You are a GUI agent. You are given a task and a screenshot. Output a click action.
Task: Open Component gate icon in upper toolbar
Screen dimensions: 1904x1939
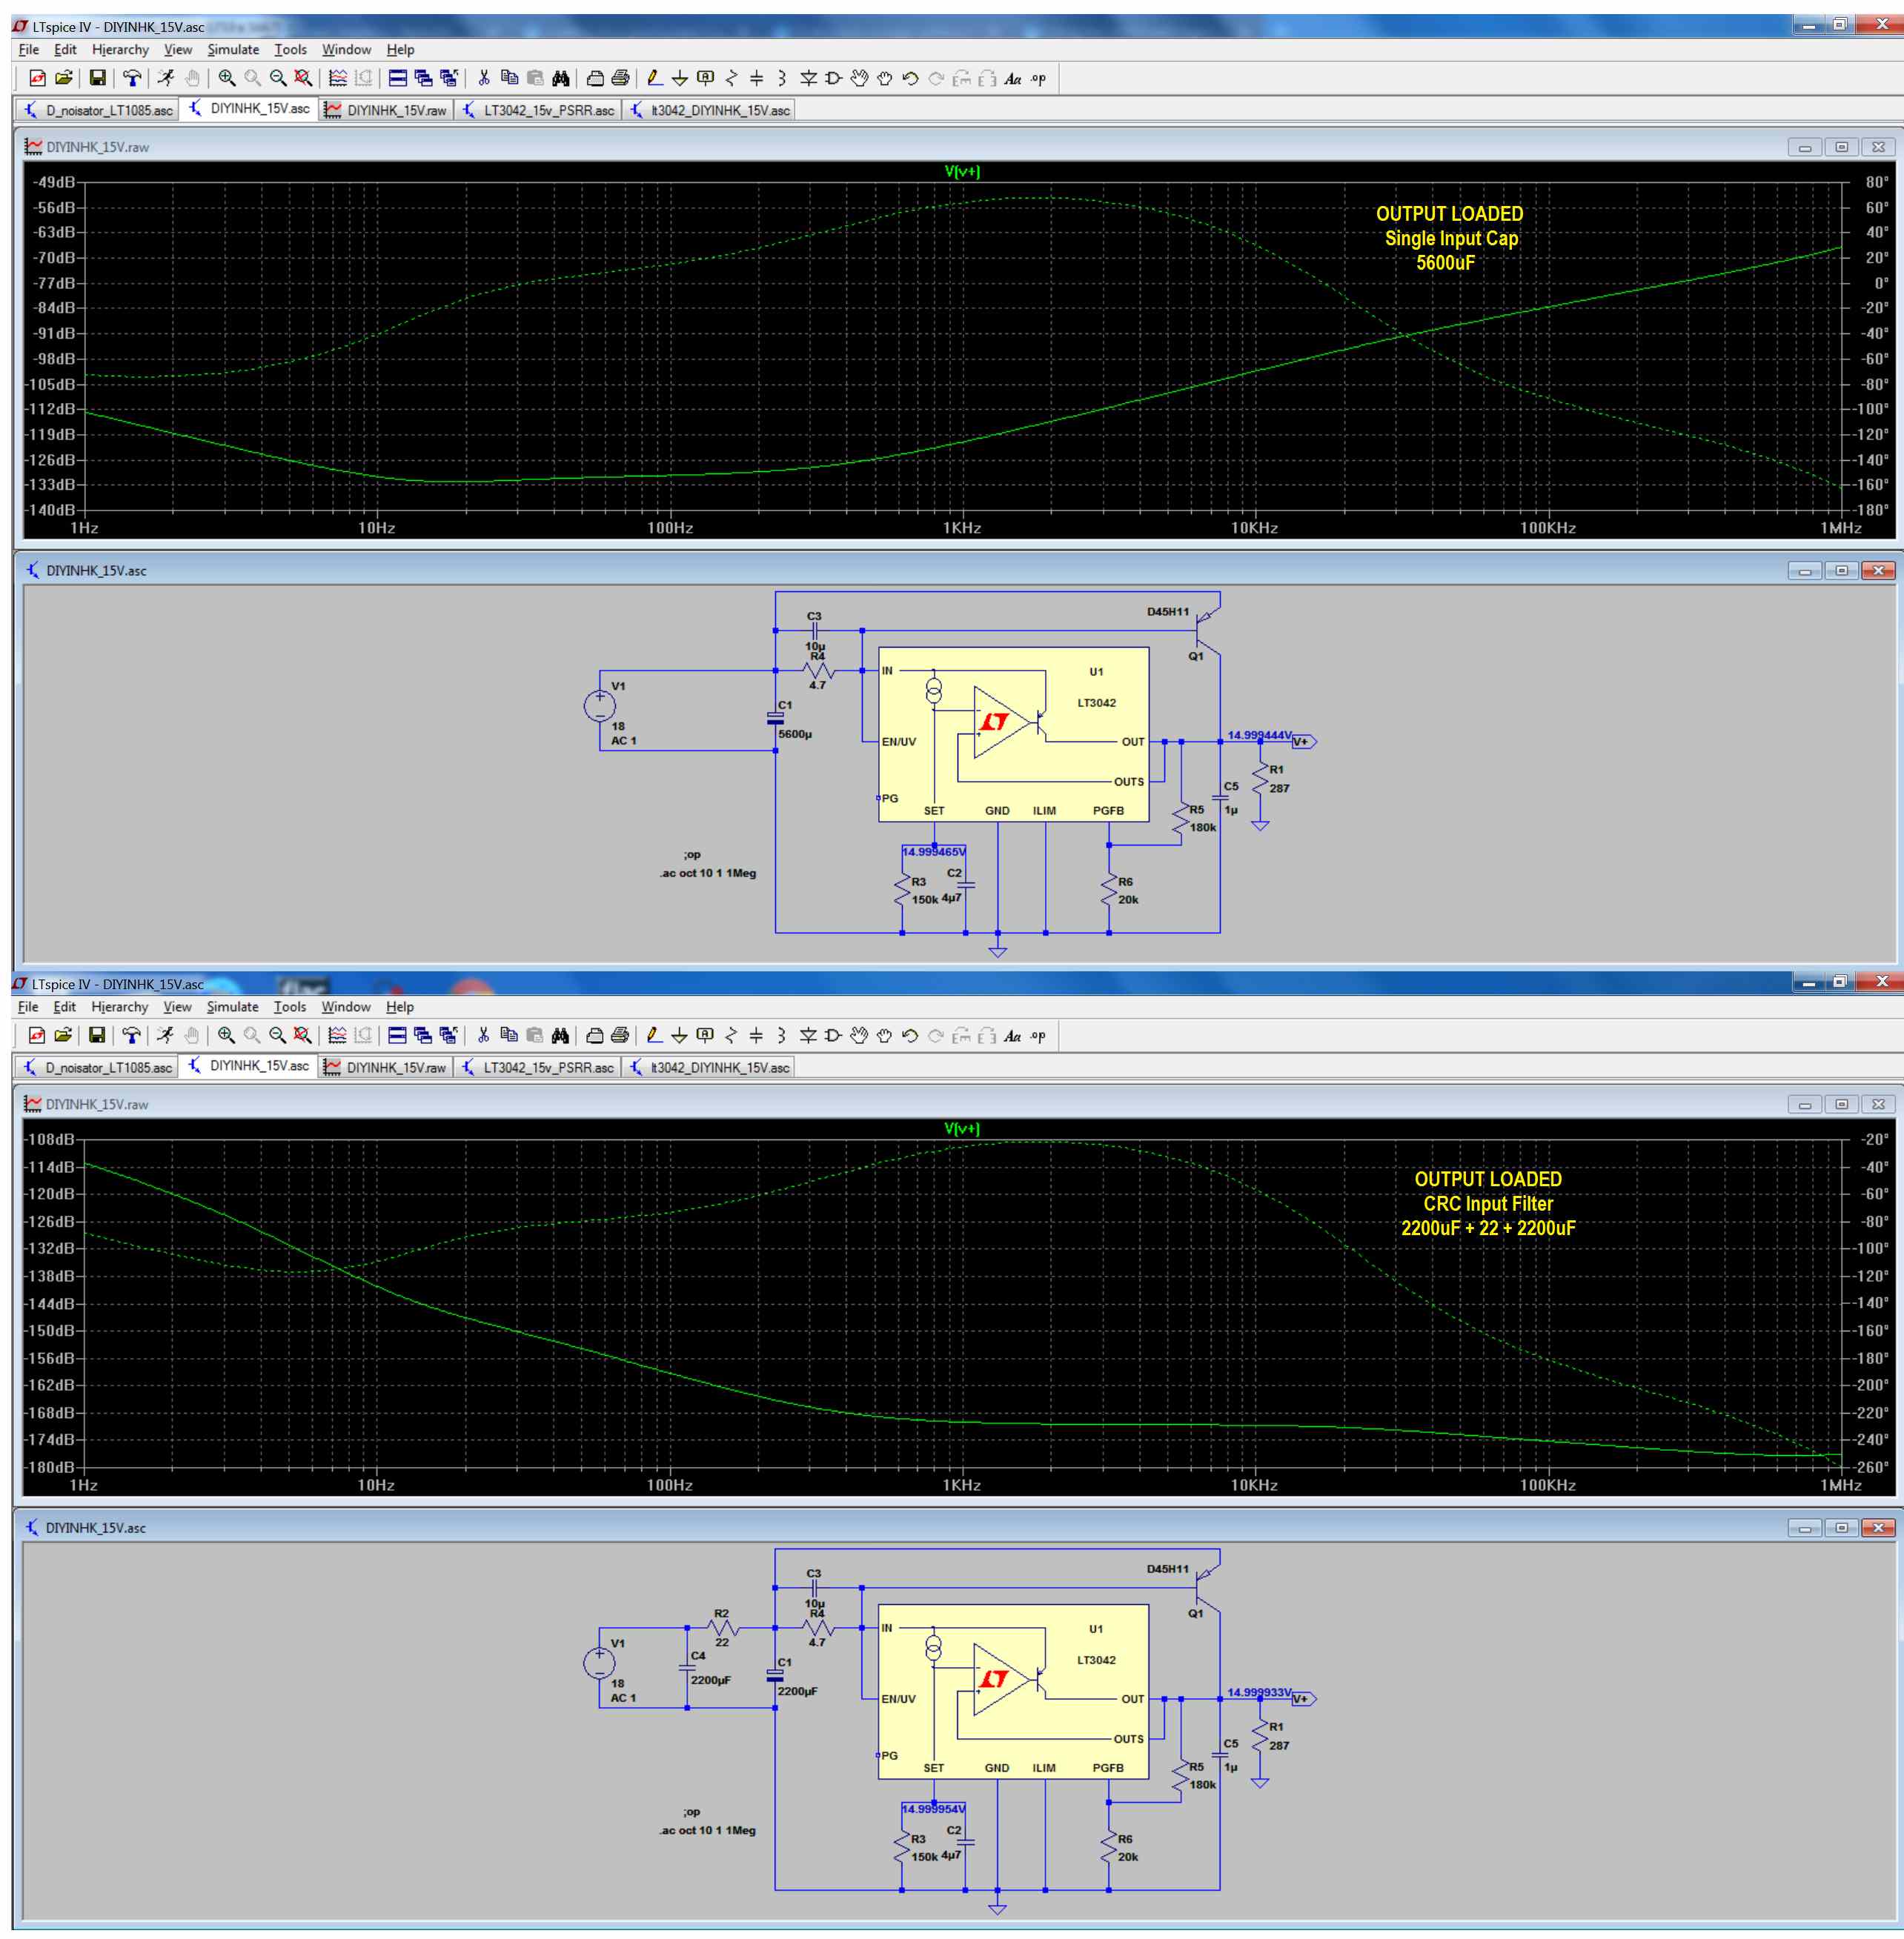pos(833,78)
